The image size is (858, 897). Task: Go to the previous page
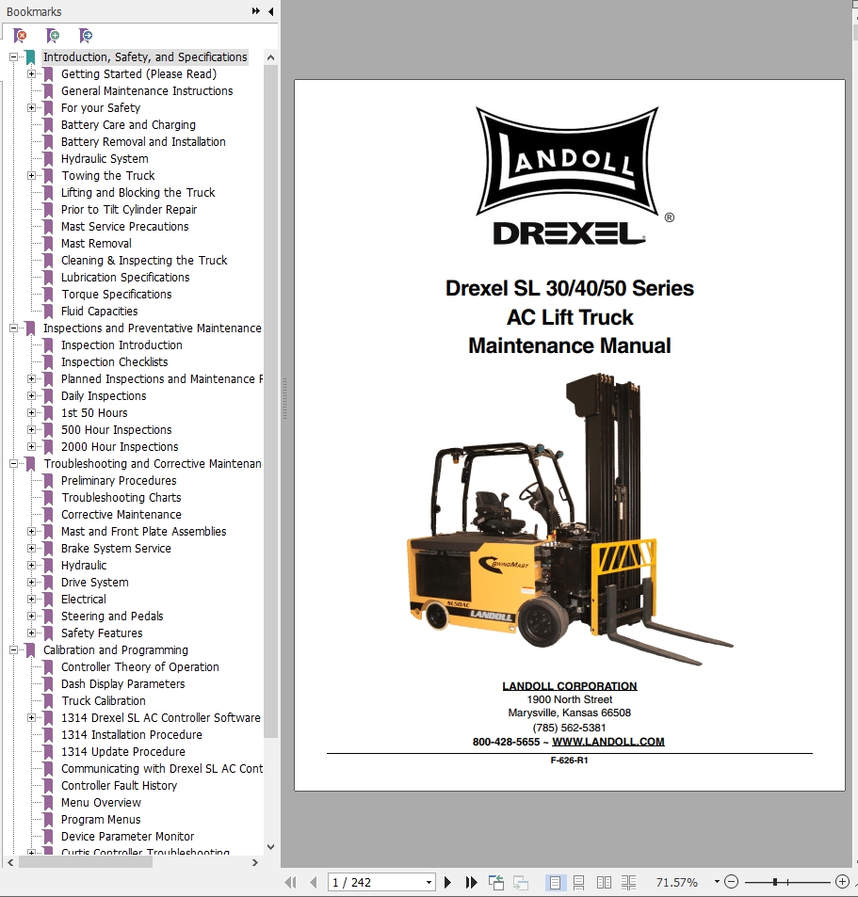pyautogui.click(x=313, y=882)
